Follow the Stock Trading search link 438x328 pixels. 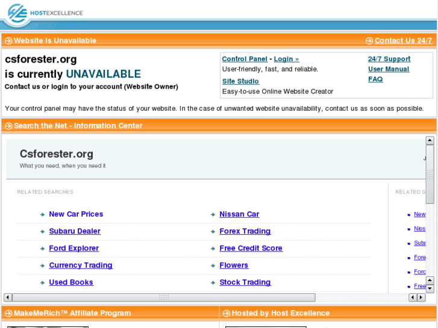coord(245,282)
